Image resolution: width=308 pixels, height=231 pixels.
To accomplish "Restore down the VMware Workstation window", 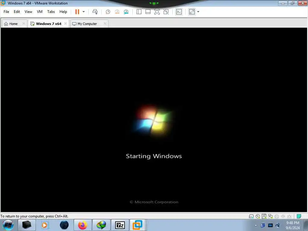I will pos(293,3).
